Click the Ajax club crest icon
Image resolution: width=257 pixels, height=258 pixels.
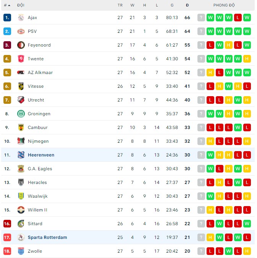(x=21, y=18)
